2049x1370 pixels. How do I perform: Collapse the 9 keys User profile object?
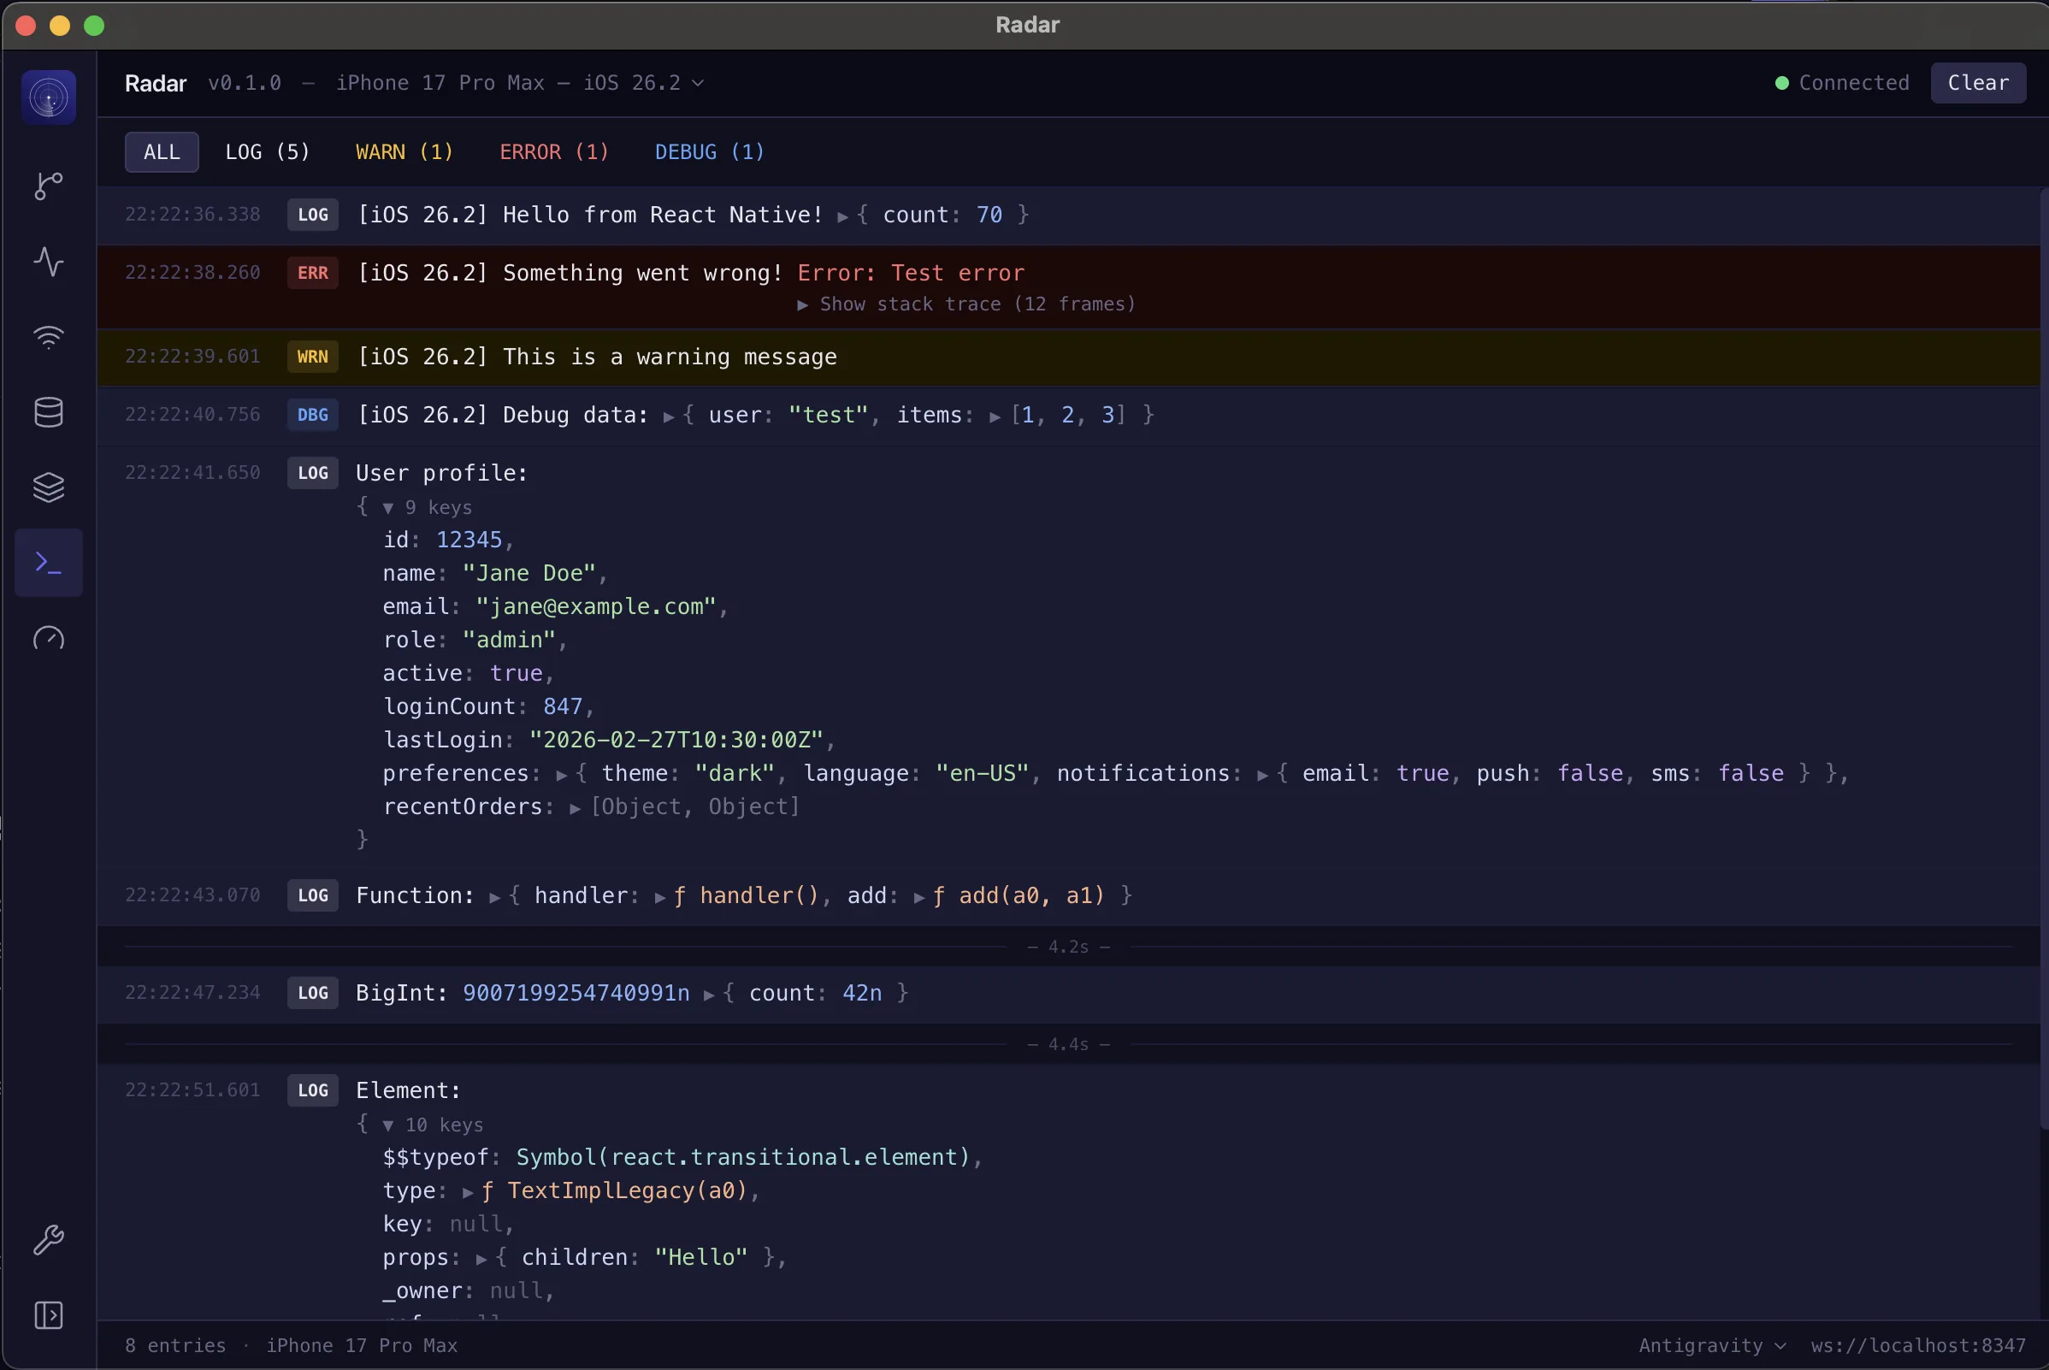pos(388,509)
